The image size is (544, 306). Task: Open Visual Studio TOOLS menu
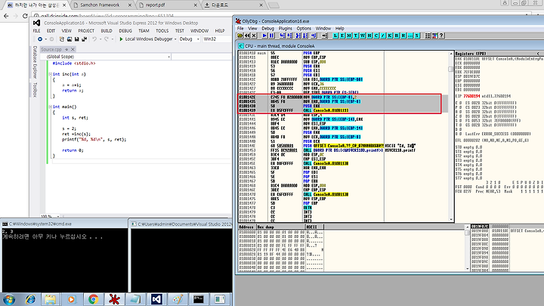coord(162,31)
